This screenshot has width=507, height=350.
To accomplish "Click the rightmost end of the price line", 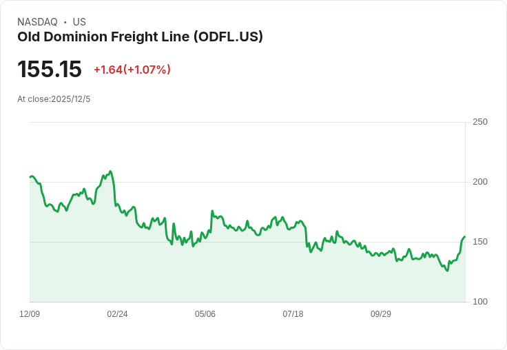I will tap(465, 237).
